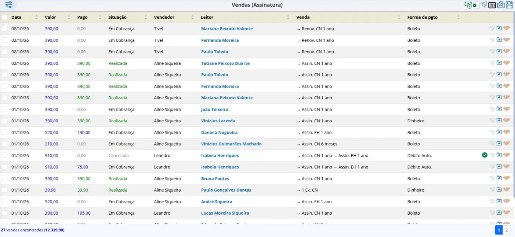Click the Vendedor column sort arrows
The image size is (515, 237).
pyautogui.click(x=192, y=17)
